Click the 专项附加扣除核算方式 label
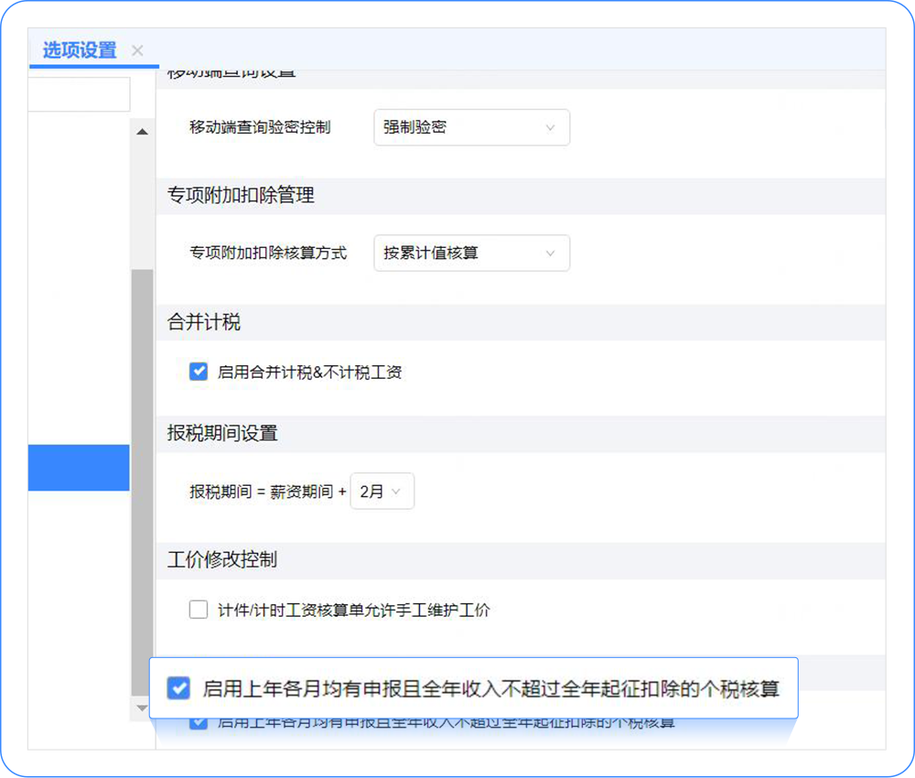Viewport: 915px width, 778px height. click(268, 253)
